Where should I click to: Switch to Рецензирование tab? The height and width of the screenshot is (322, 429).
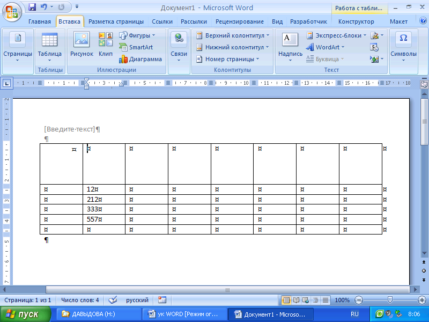(239, 21)
